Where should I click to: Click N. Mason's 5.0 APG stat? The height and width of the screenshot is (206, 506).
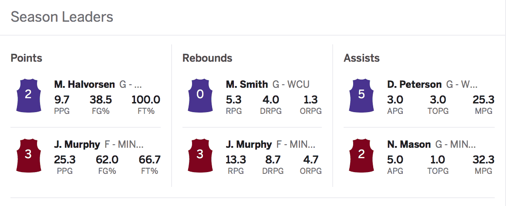[x=395, y=159]
